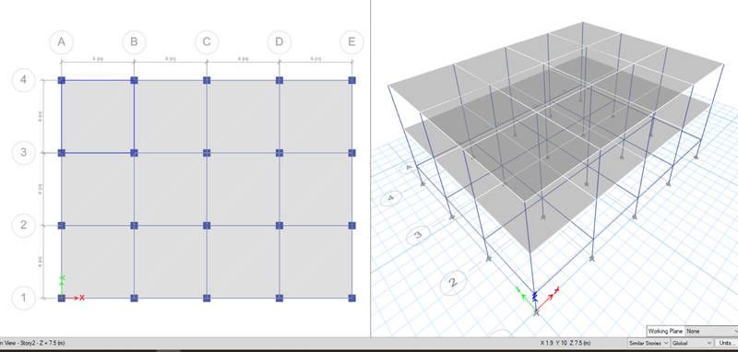Screen dimensions: 738x352
Task: Select grid bubble 1 in plan view
Action: point(24,298)
